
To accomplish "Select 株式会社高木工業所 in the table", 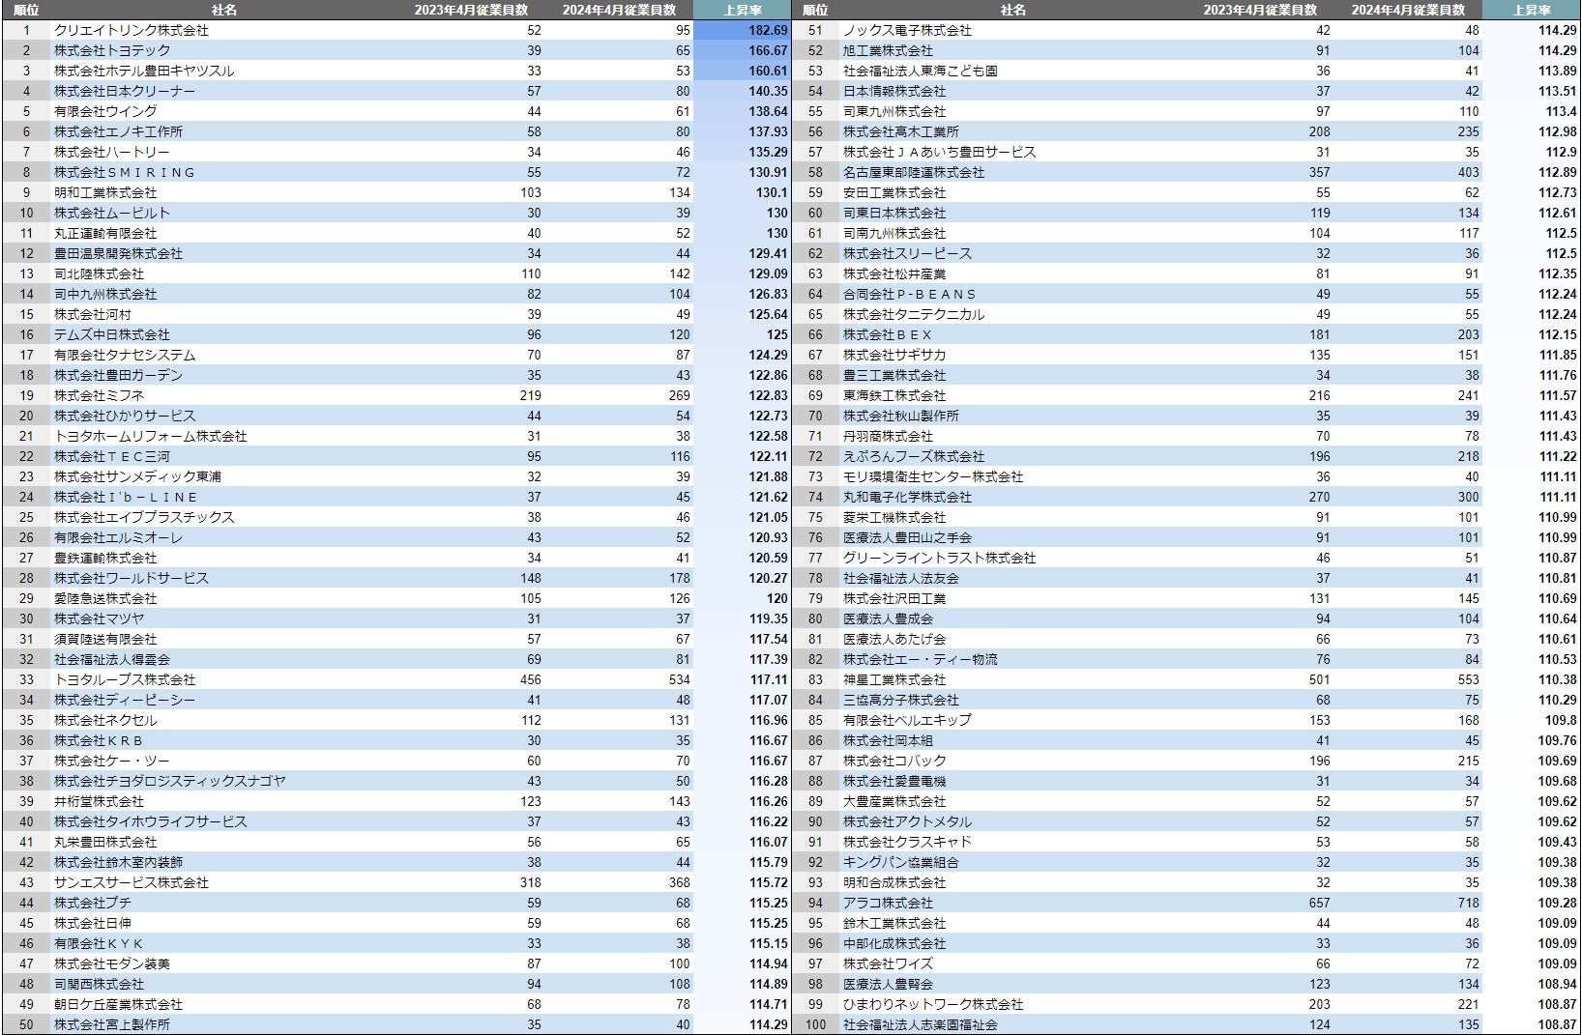I will (901, 131).
